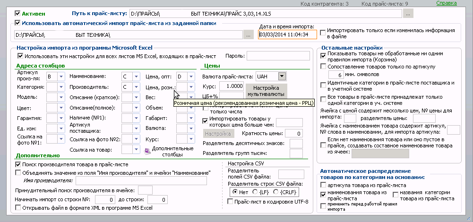Click Разделитель групп тысяч field
The height and width of the screenshot is (222, 473).
coord(296,154)
